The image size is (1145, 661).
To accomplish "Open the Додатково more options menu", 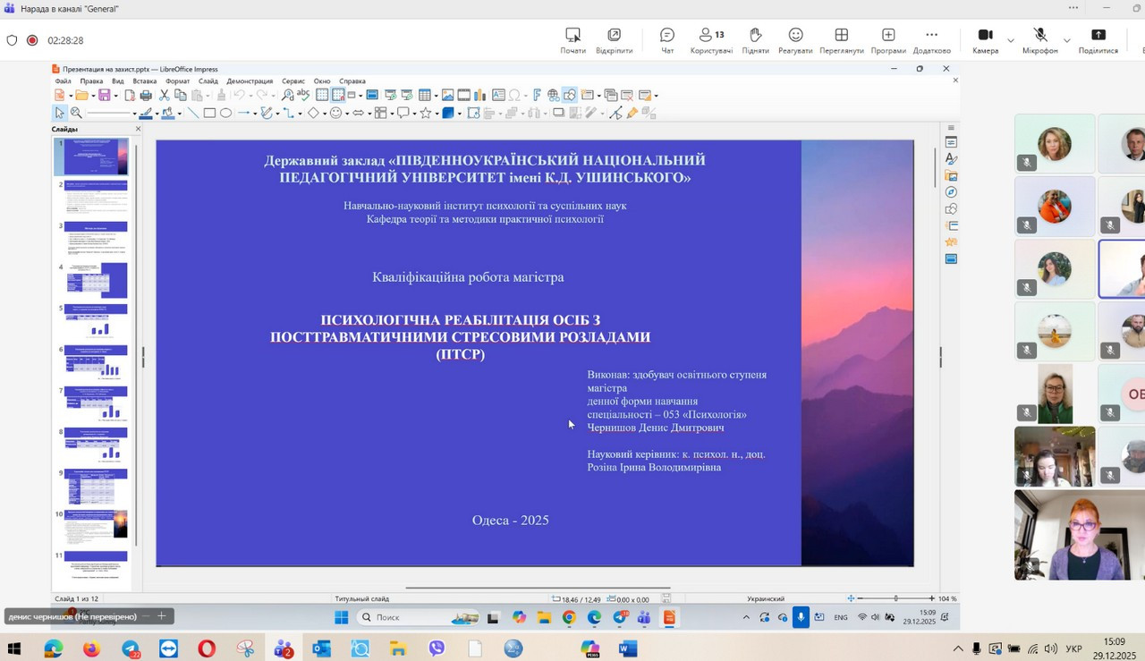I will pyautogui.click(x=931, y=39).
